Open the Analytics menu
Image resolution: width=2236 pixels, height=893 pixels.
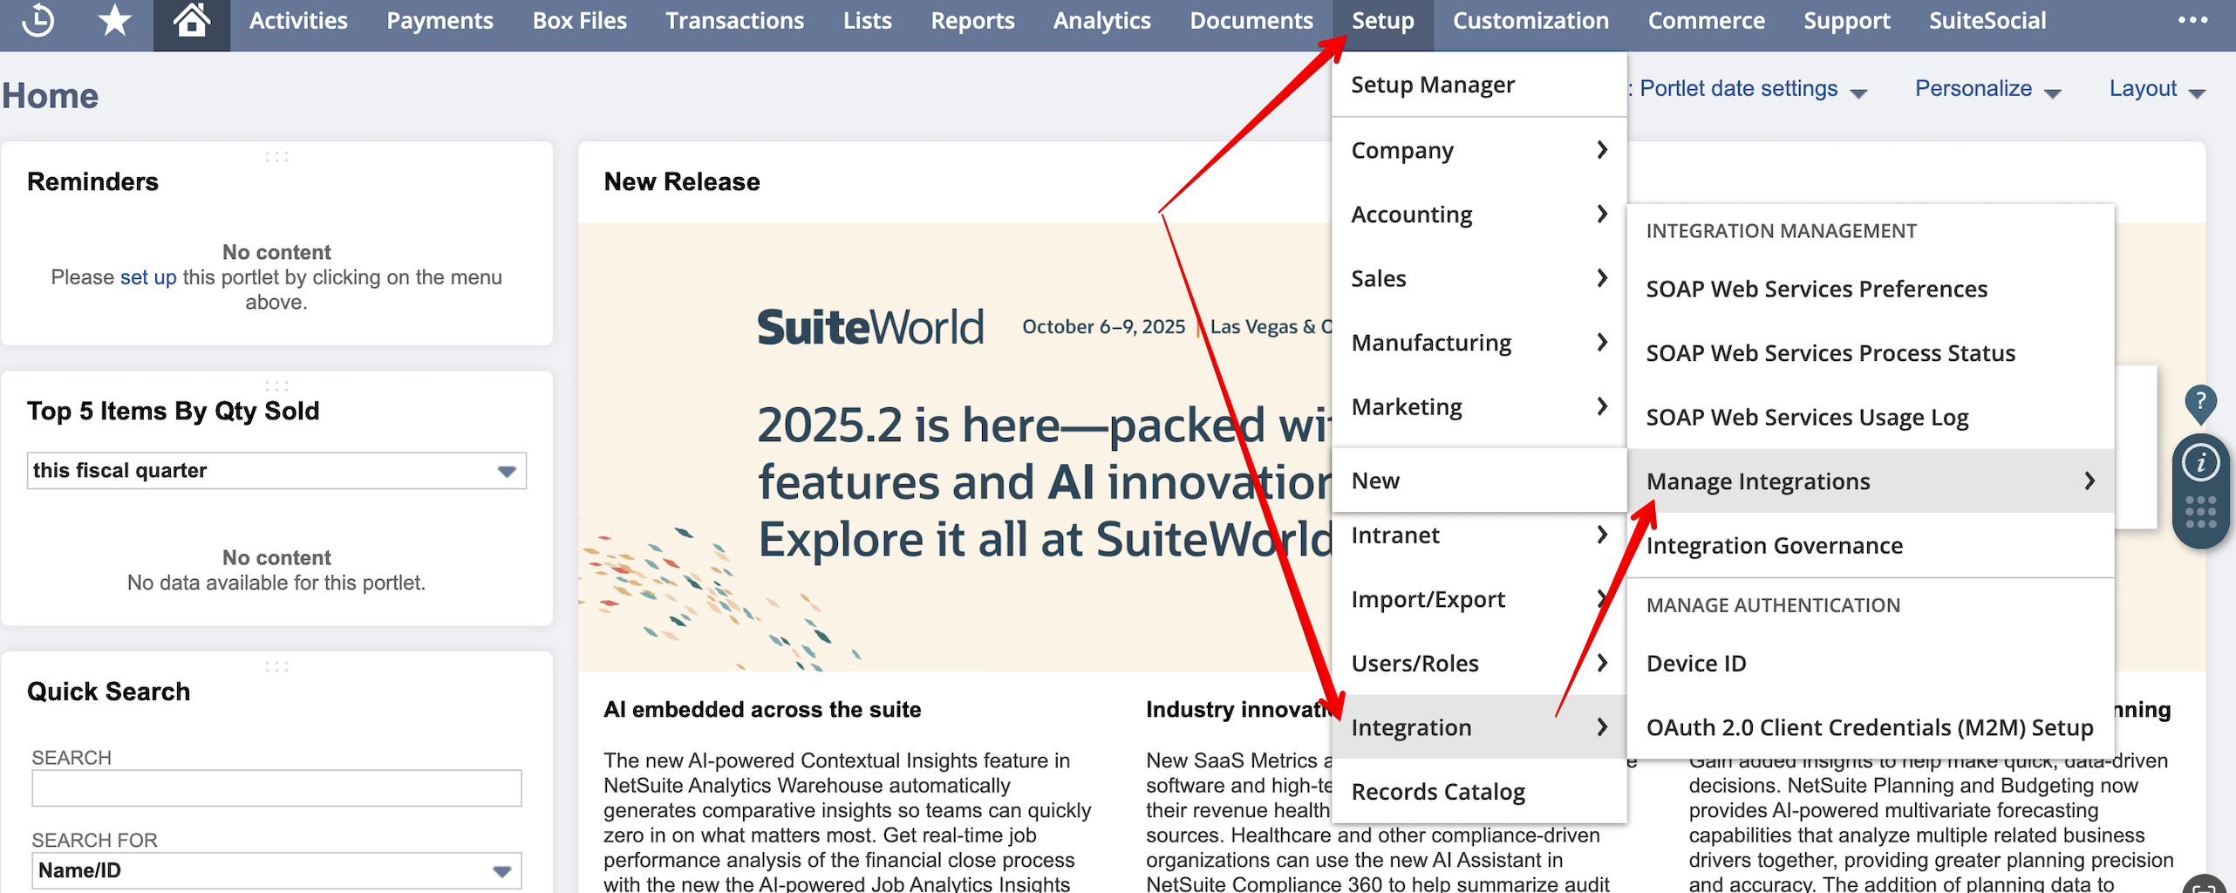tap(1101, 21)
